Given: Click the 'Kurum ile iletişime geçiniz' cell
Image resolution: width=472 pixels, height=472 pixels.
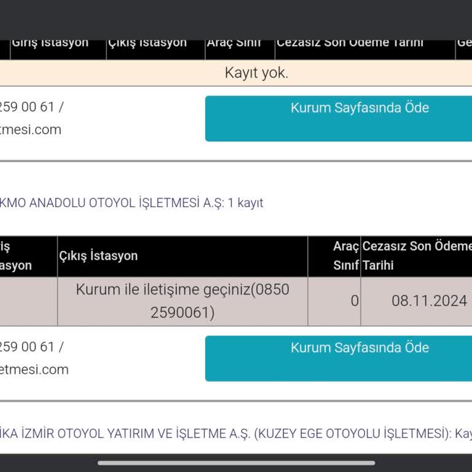Looking at the screenshot, I should (x=183, y=301).
